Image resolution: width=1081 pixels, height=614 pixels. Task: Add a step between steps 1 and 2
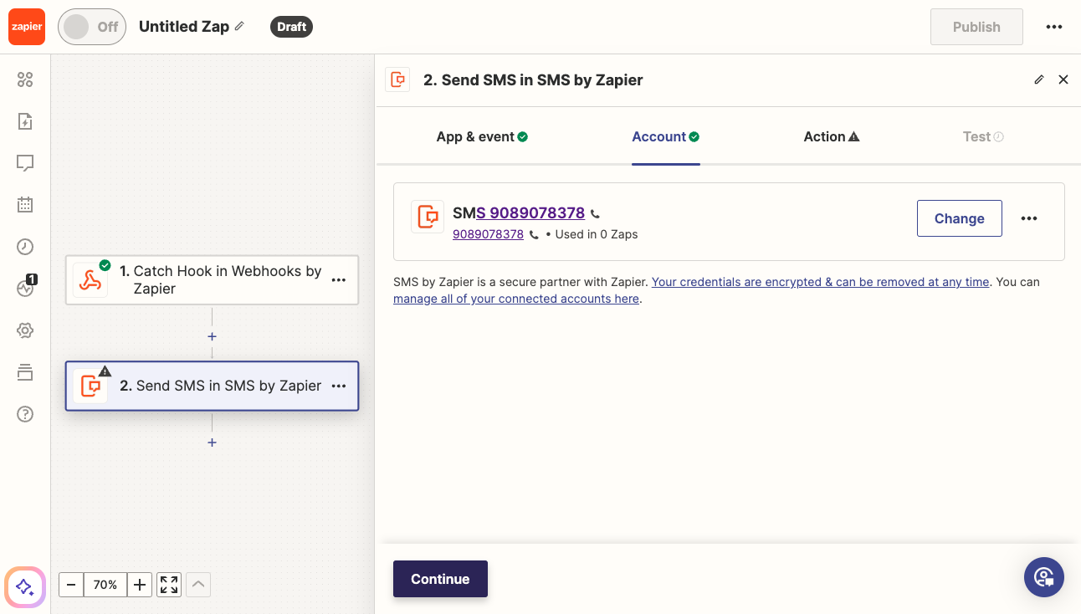213,336
